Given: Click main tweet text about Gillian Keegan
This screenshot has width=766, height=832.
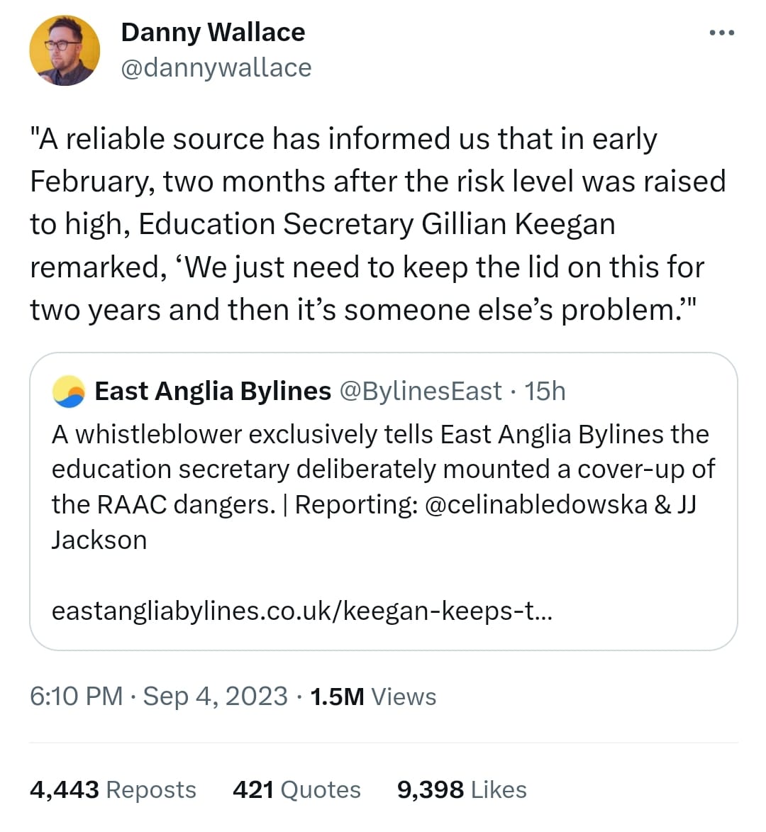Looking at the screenshot, I should tap(378, 224).
